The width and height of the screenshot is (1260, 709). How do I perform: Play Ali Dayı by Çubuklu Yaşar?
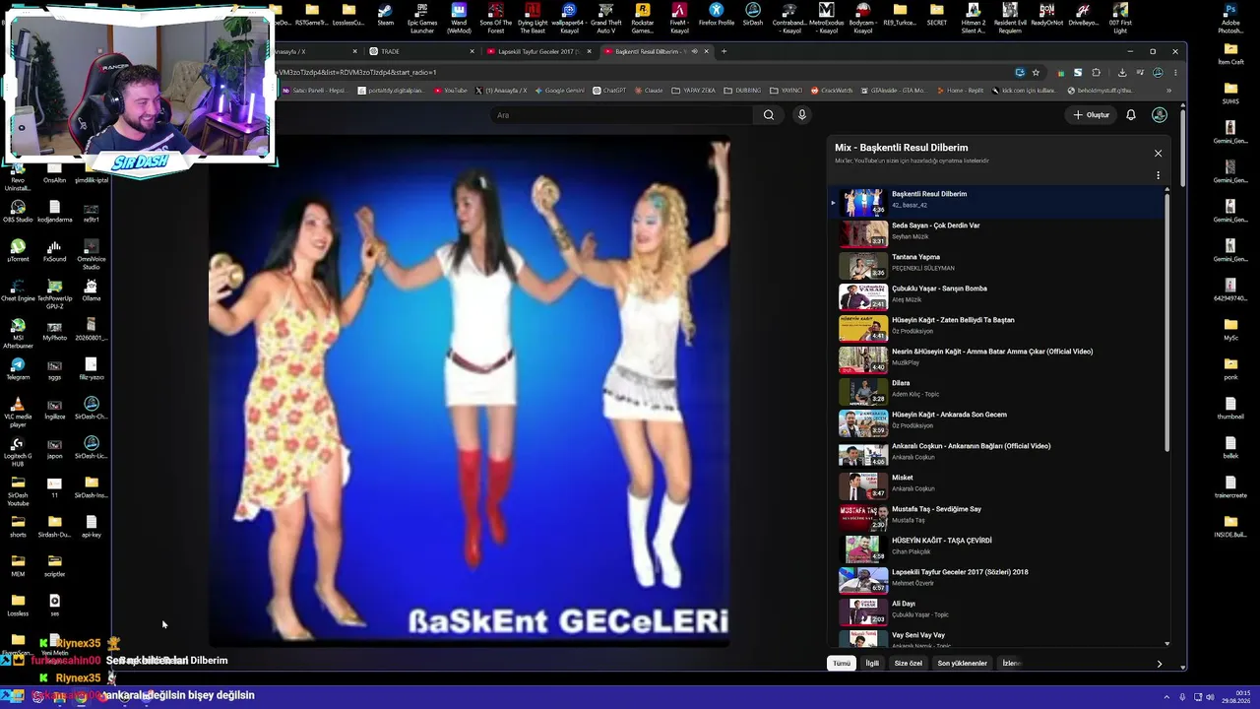tap(999, 610)
